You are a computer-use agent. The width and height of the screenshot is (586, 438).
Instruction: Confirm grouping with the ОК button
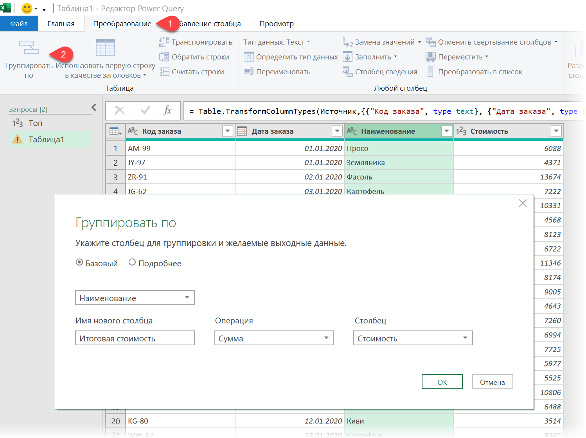pos(442,382)
